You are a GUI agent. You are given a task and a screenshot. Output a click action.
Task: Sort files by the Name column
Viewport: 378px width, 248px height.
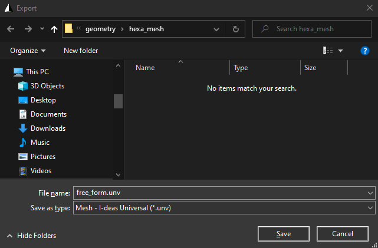(145, 68)
